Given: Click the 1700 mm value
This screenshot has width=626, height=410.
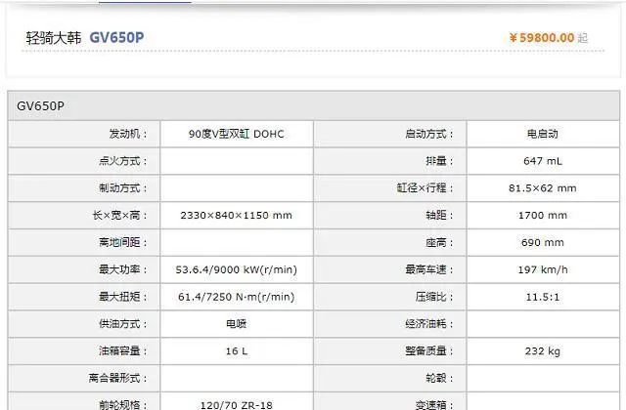Looking at the screenshot, I should [x=543, y=215].
